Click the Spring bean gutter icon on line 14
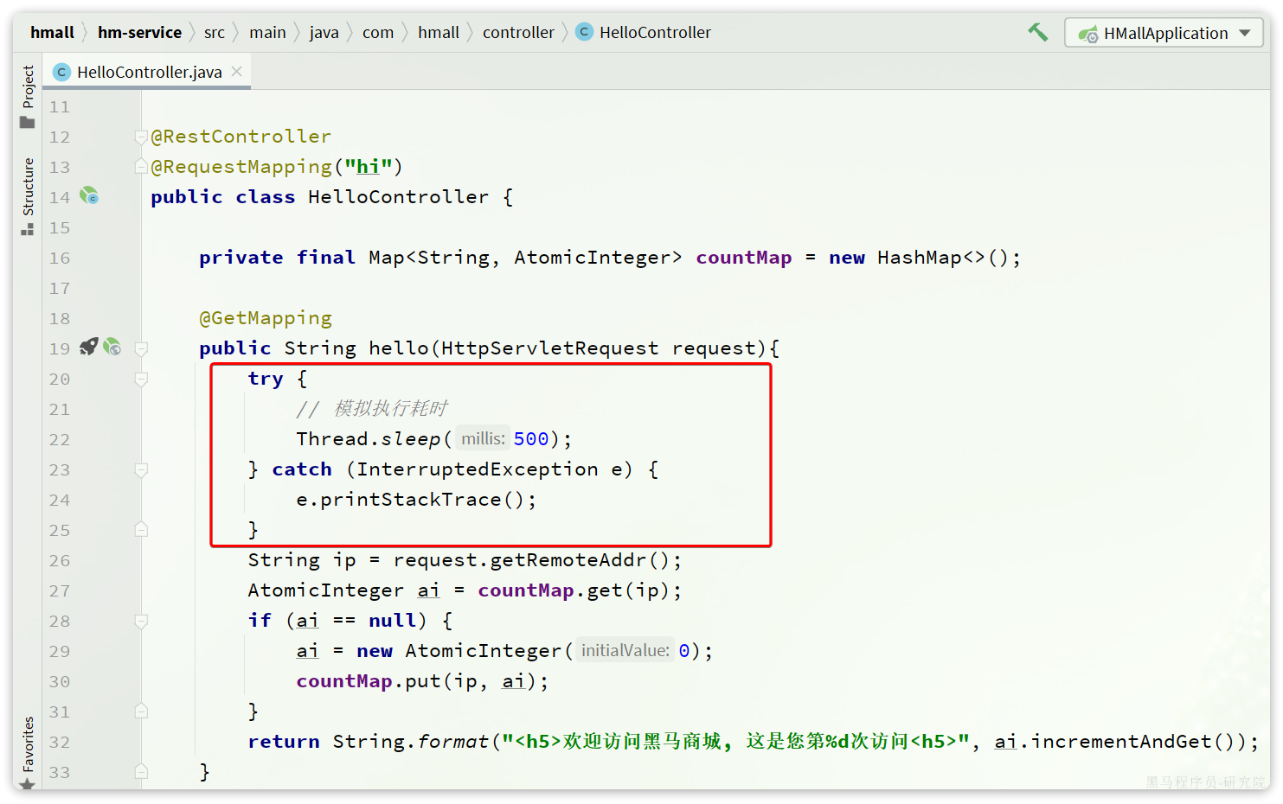The height and width of the screenshot is (804, 1283). pos(89,196)
